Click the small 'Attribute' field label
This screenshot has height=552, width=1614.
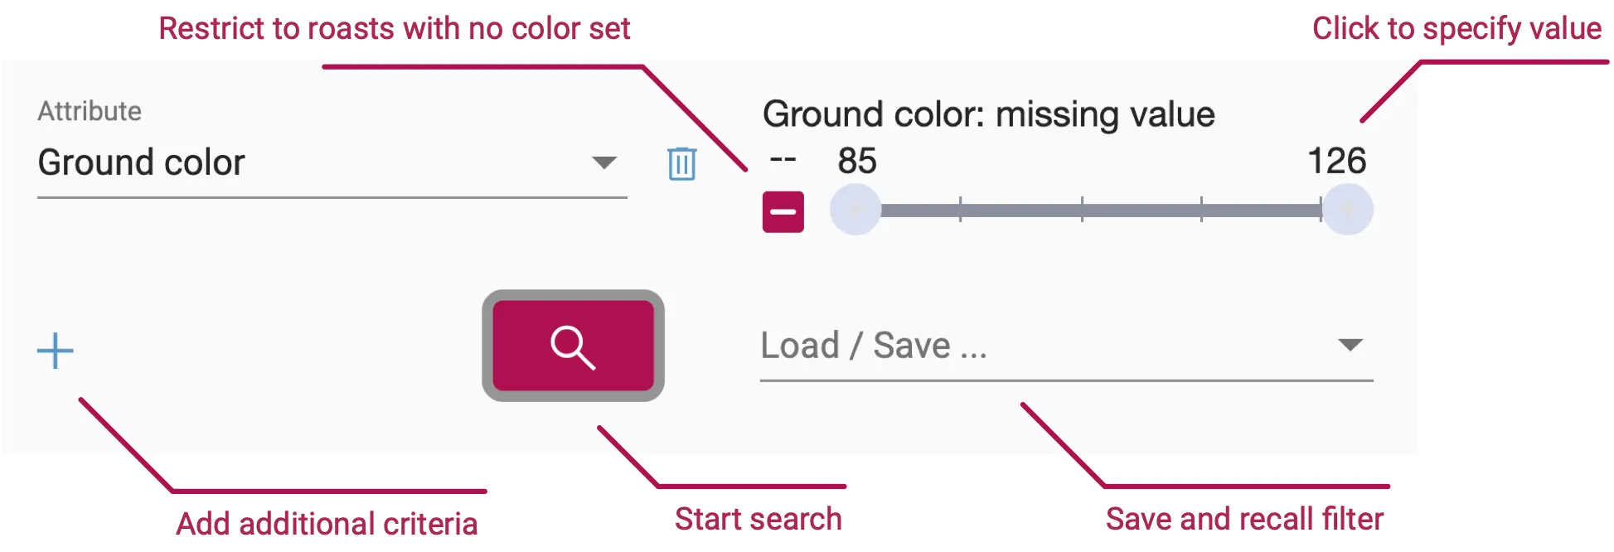(90, 111)
